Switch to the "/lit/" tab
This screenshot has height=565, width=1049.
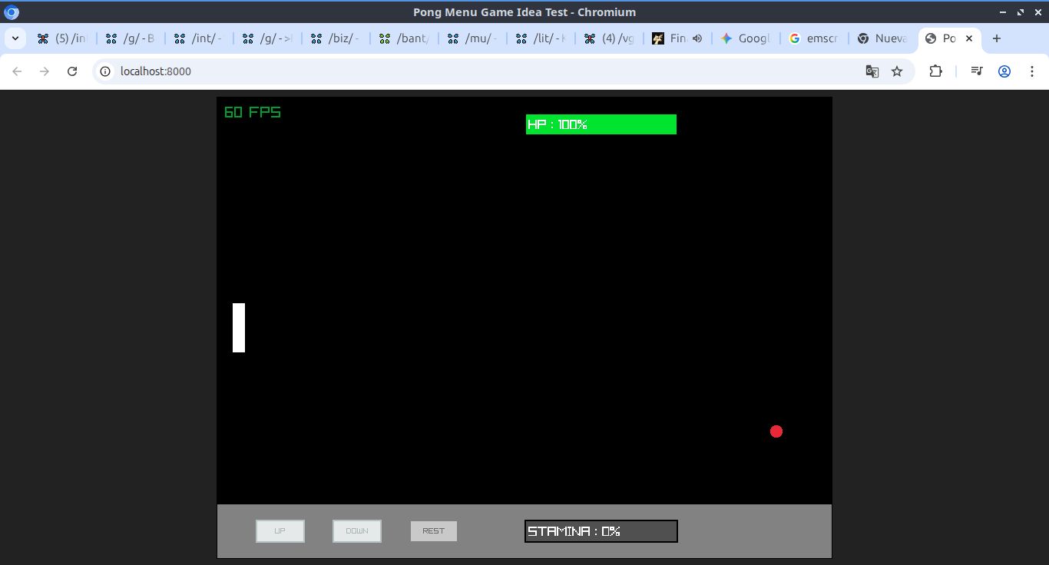pyautogui.click(x=541, y=38)
